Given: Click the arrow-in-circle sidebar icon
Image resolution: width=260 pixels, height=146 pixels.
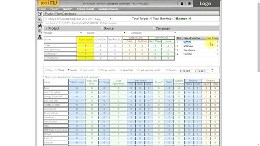Looking at the screenshot, I should coord(40,14).
